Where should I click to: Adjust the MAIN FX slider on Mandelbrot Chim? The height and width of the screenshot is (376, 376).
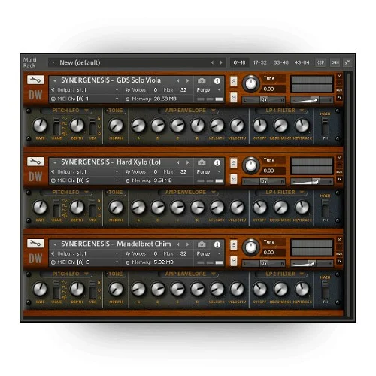325,290
